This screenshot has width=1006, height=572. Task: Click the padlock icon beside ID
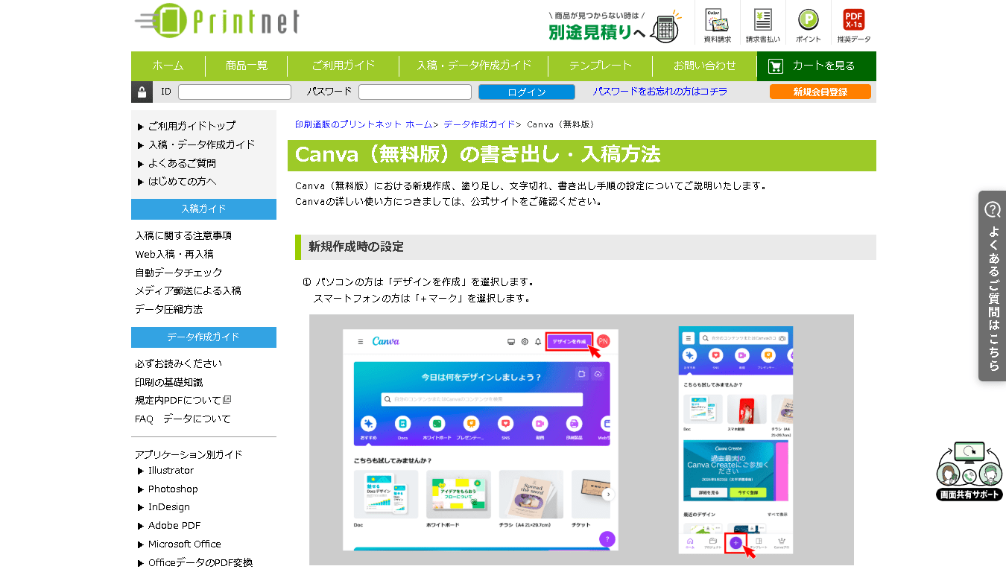(x=142, y=92)
